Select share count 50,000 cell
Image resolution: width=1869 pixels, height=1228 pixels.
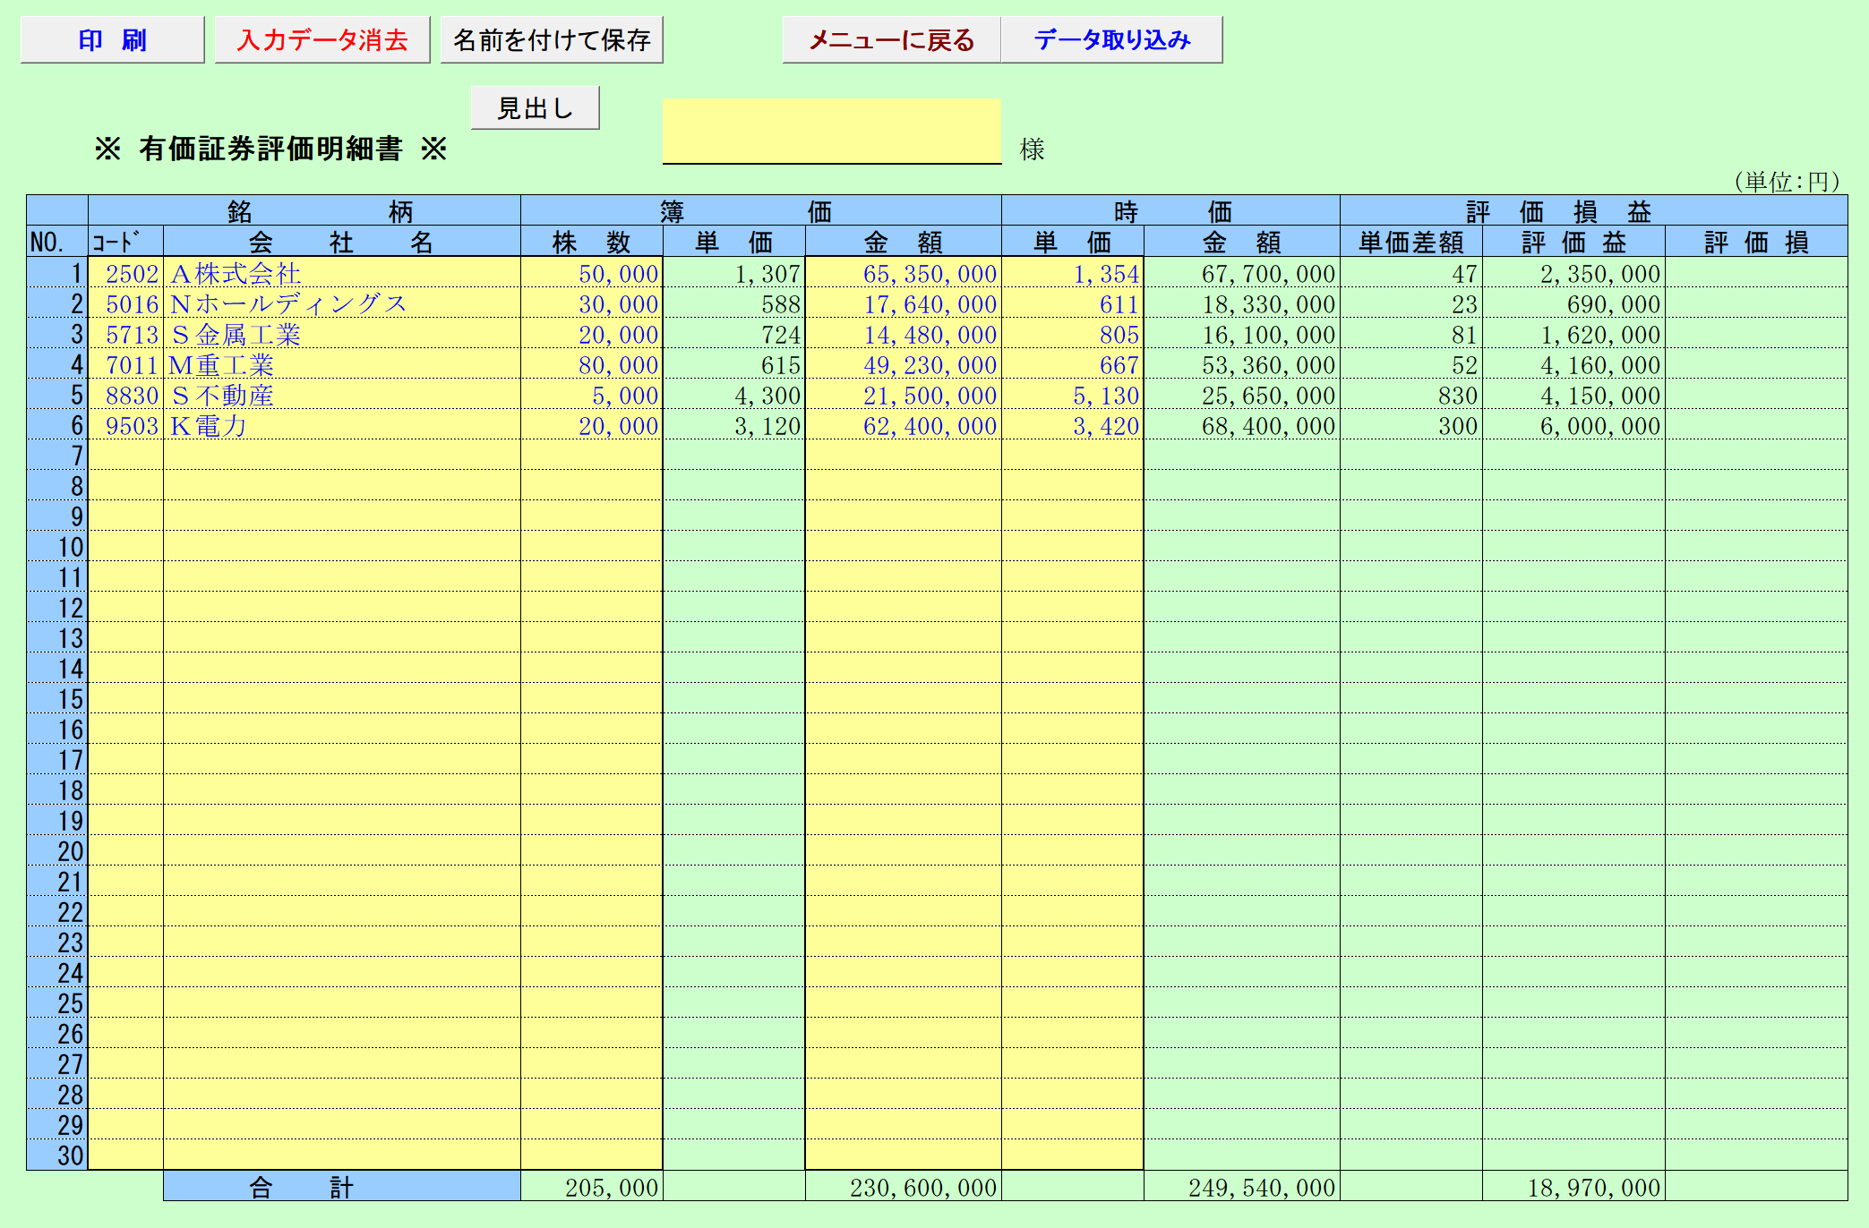point(591,273)
